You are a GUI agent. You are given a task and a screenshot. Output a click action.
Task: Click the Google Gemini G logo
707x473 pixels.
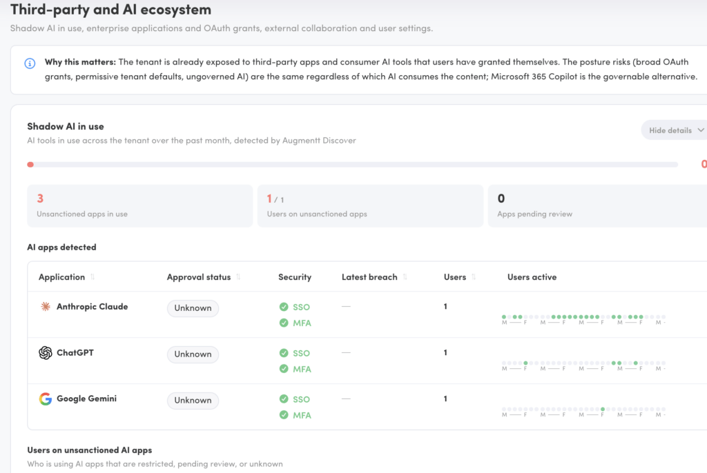click(x=46, y=399)
